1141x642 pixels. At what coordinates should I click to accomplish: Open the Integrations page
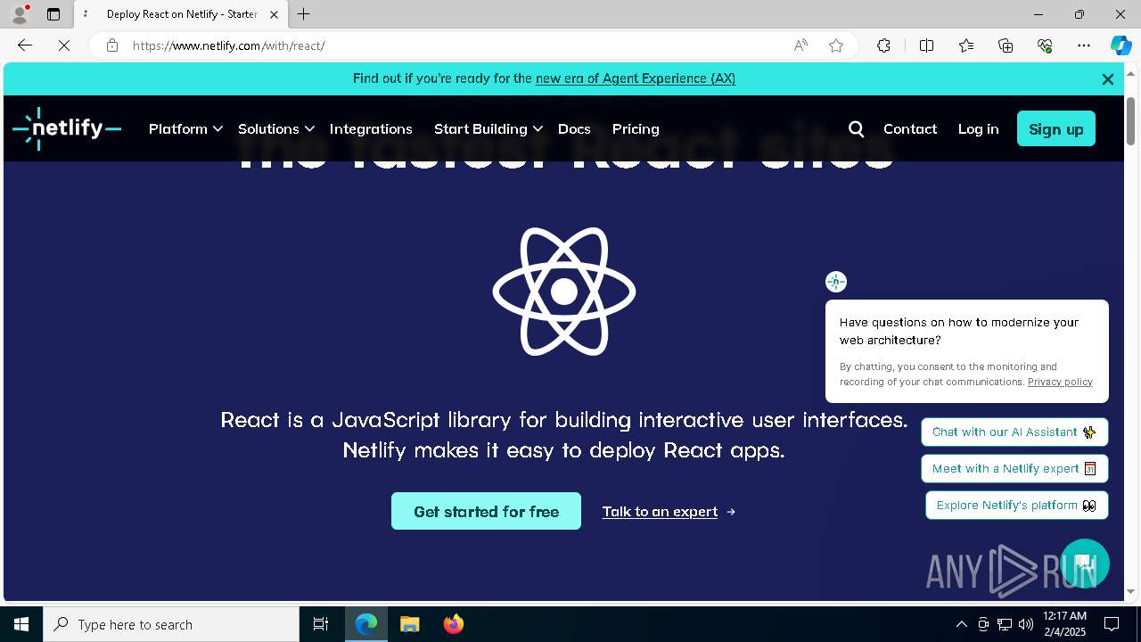pos(371,128)
